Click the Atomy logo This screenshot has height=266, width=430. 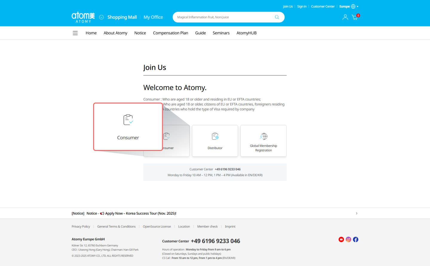[83, 17]
